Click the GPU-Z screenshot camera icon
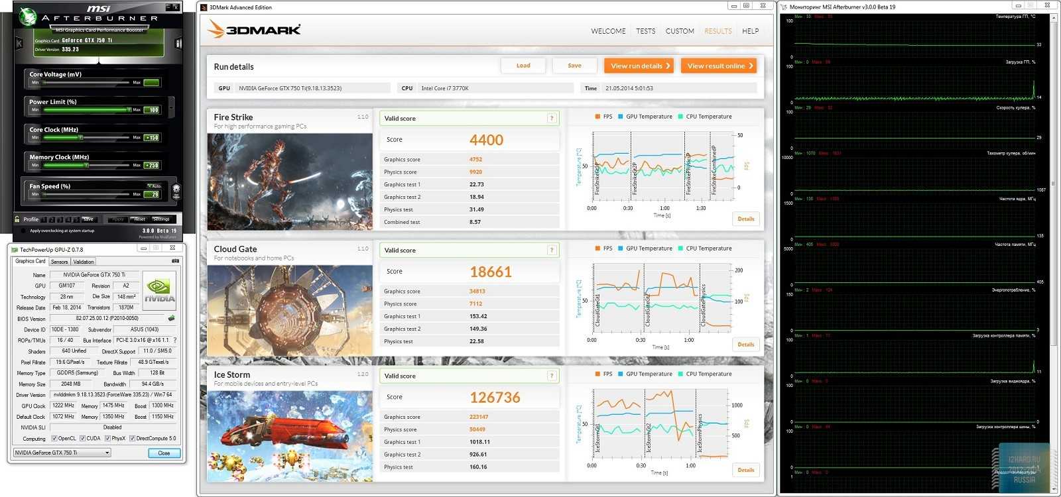Image resolution: width=1061 pixels, height=497 pixels. coord(175,261)
